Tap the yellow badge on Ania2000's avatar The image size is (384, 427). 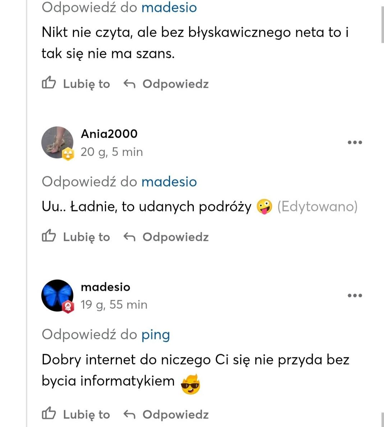click(x=68, y=154)
